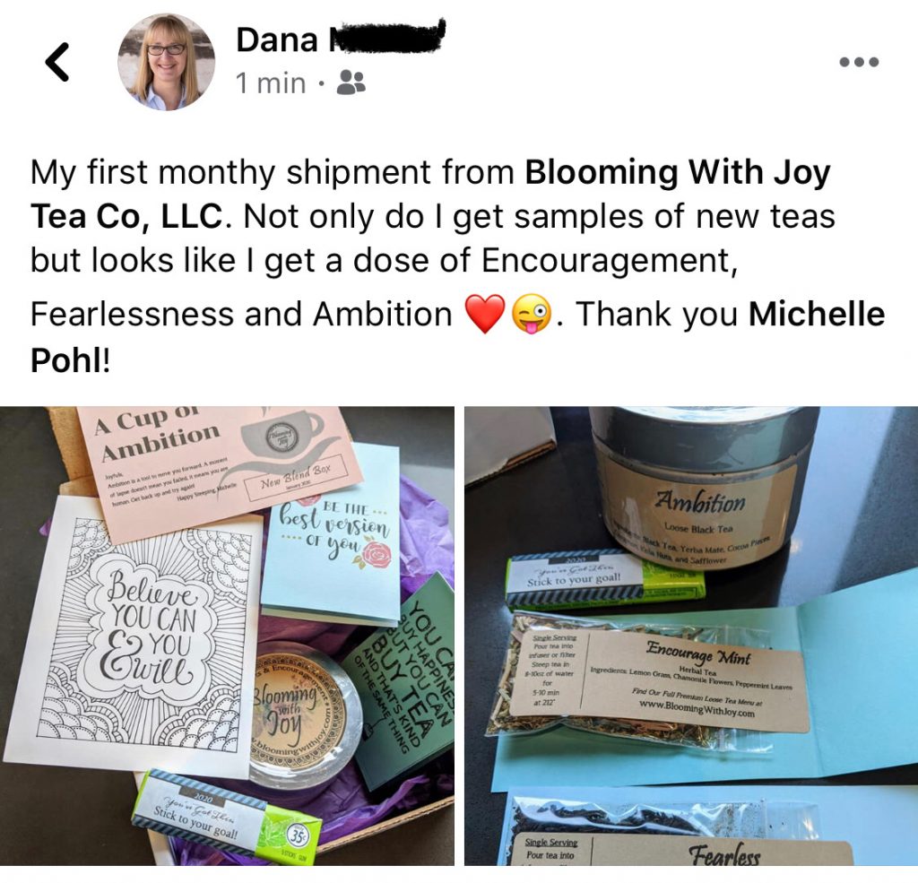Open the tagged Michelle Pohl profile link
The width and height of the screenshot is (918, 883).
point(458,337)
